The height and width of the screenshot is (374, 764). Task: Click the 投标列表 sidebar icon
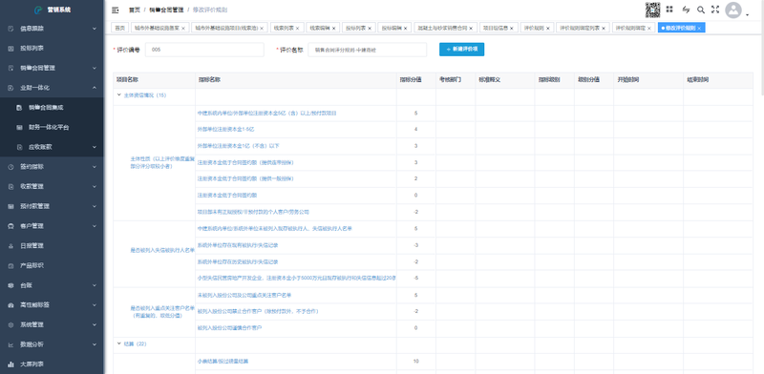[x=11, y=49]
